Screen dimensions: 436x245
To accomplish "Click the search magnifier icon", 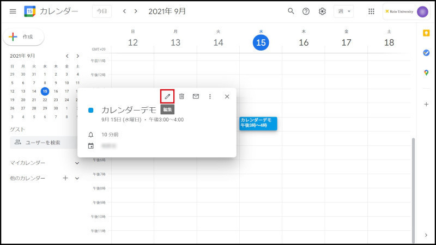I will tap(291, 11).
